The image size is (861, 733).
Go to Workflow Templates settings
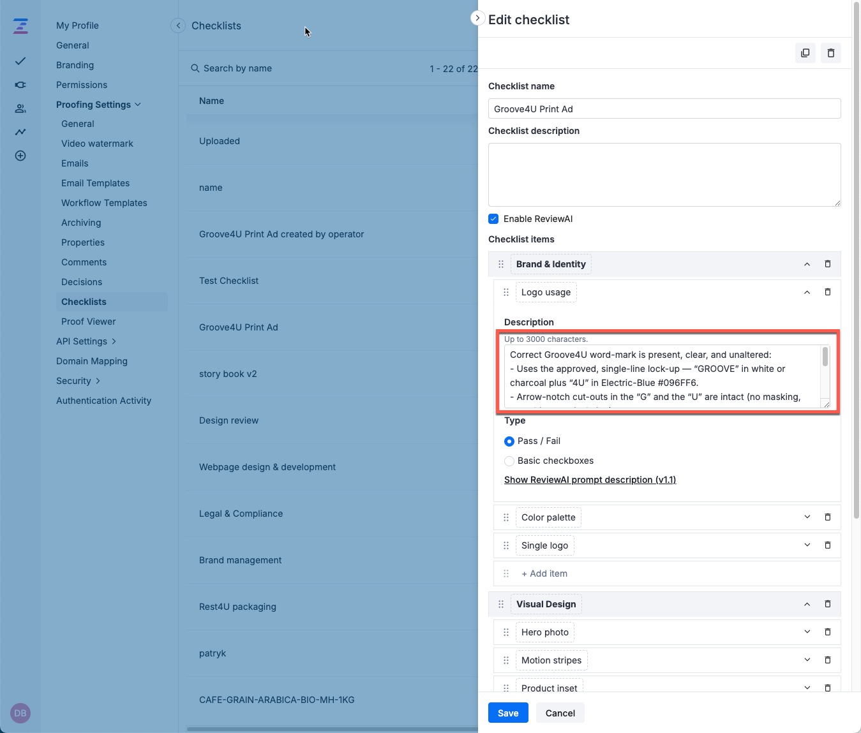pos(104,203)
